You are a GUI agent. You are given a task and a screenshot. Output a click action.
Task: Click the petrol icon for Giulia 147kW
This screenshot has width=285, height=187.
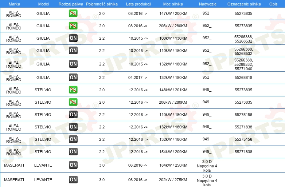click(73, 13)
